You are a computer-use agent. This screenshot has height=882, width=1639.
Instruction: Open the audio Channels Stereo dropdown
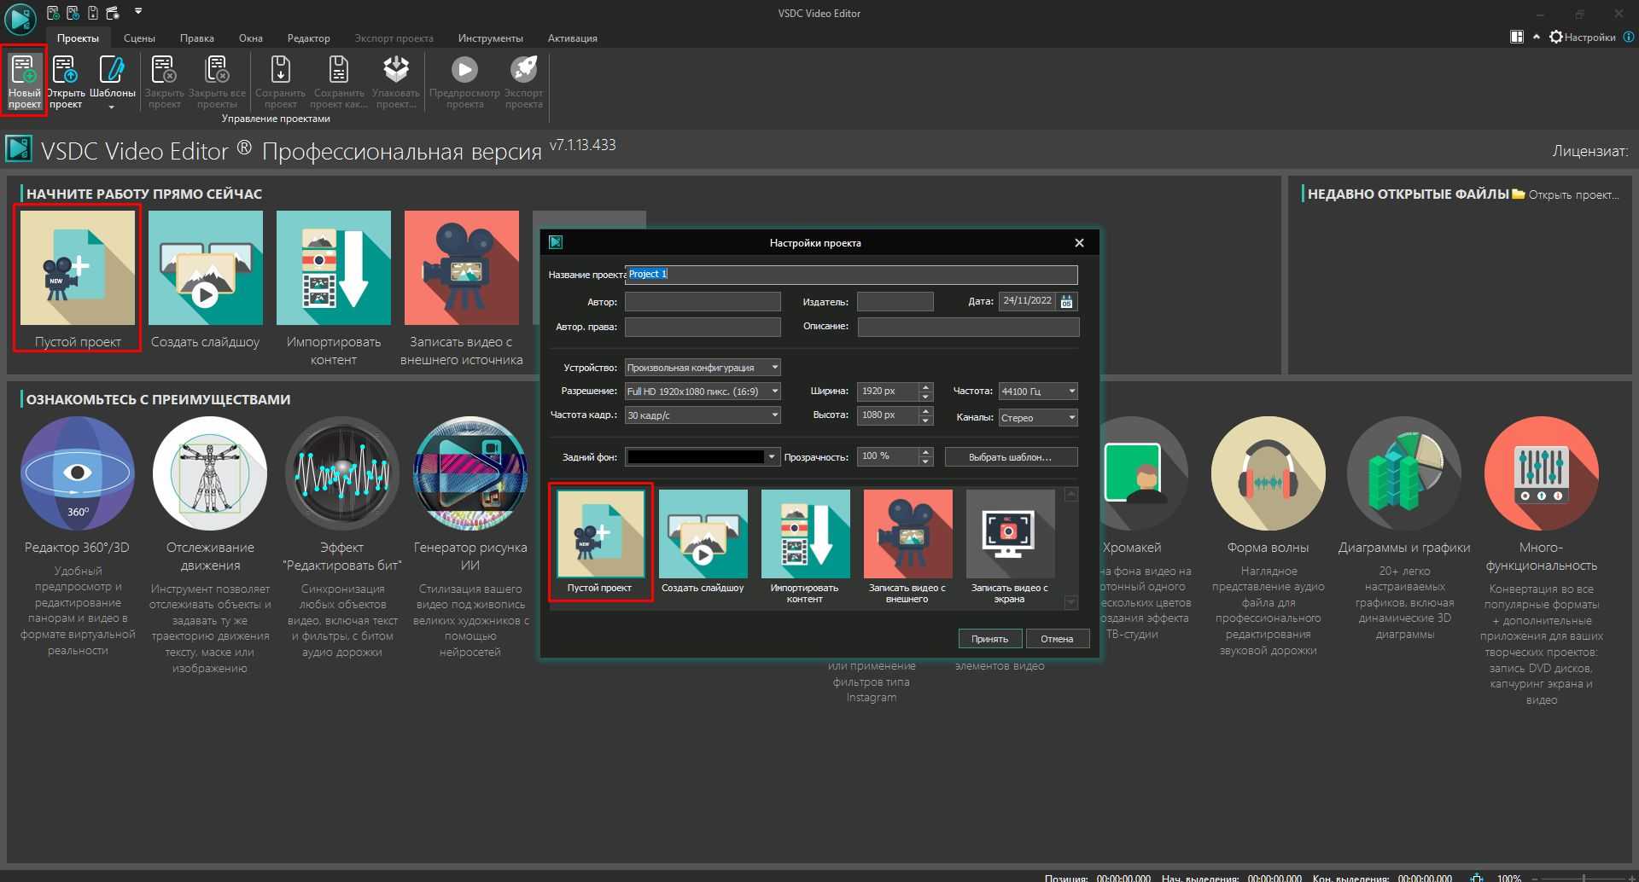[1071, 417]
